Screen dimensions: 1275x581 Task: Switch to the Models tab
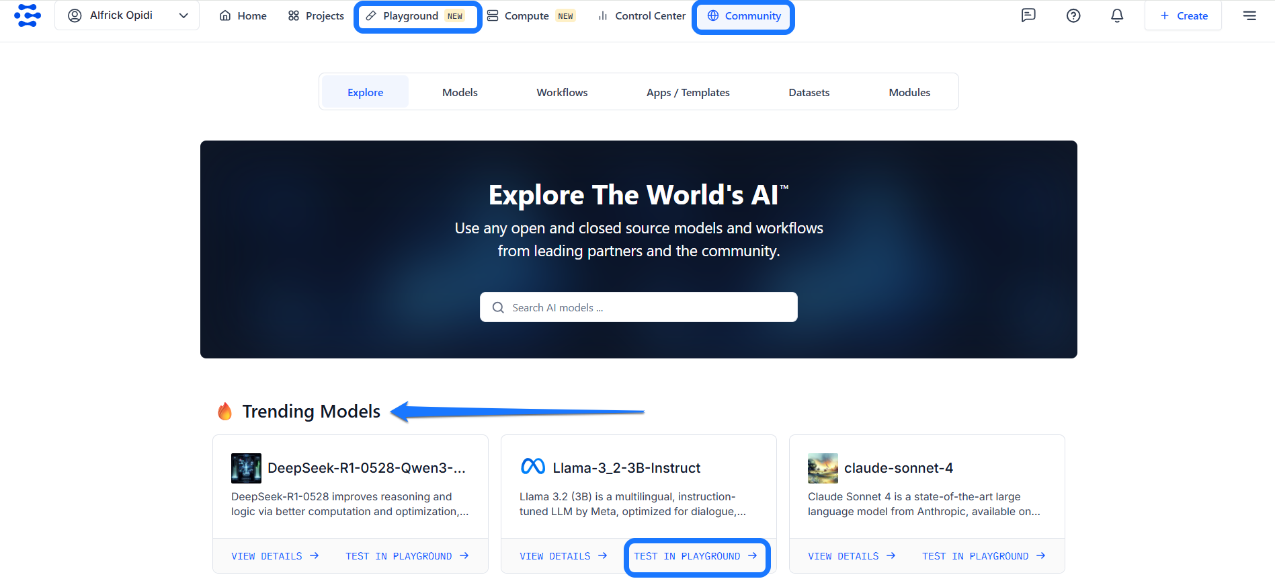(460, 92)
